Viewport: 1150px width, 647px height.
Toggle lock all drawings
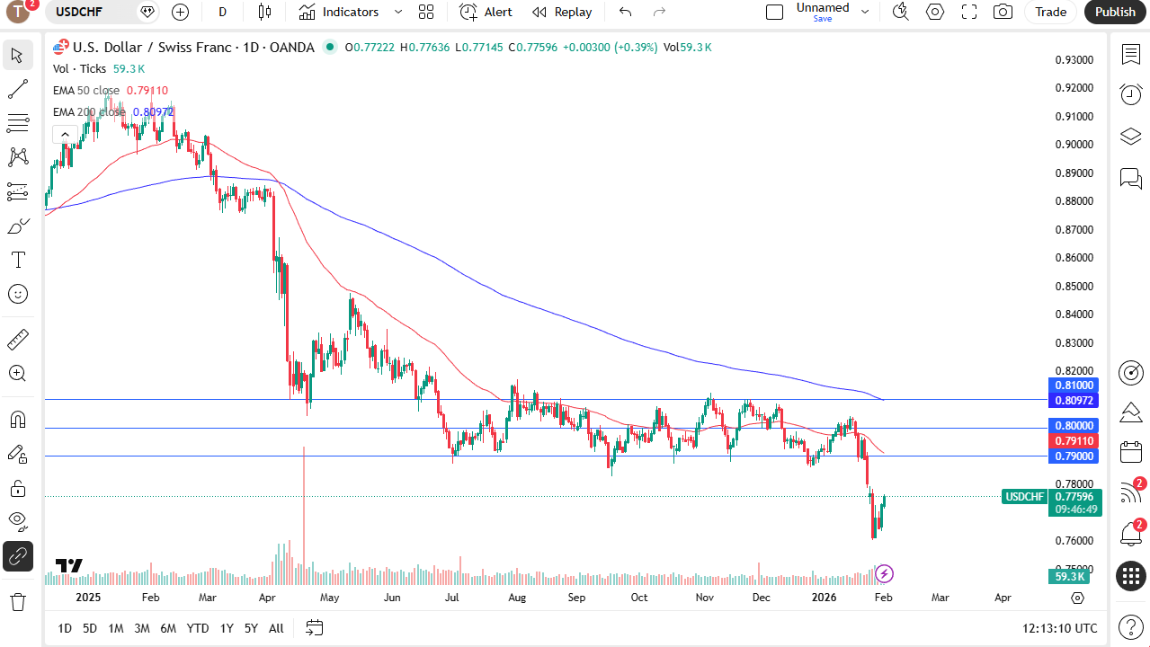click(x=17, y=488)
